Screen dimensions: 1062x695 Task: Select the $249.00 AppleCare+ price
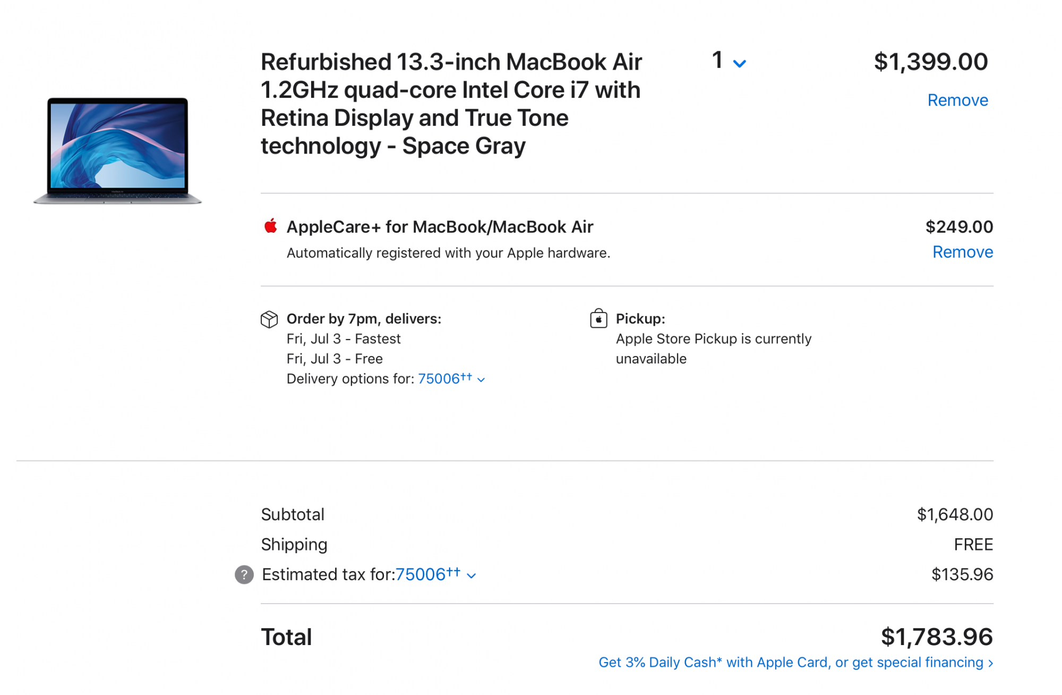pos(959,227)
